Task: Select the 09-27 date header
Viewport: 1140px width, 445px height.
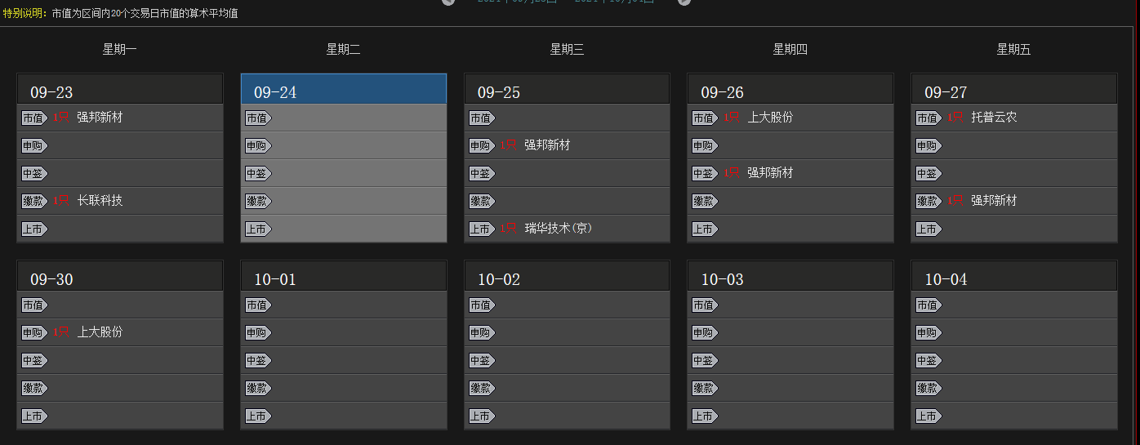Action: [1014, 89]
